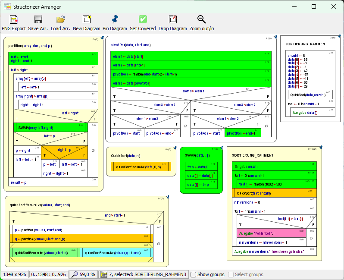Select the SORTIERUNG_RAHMEN3 diagram title
The width and height of the screenshot is (344, 280).
click(253, 155)
